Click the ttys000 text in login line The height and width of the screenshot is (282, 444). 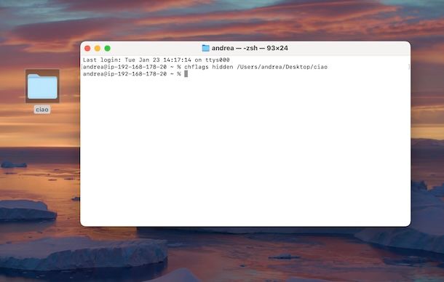[218, 60]
